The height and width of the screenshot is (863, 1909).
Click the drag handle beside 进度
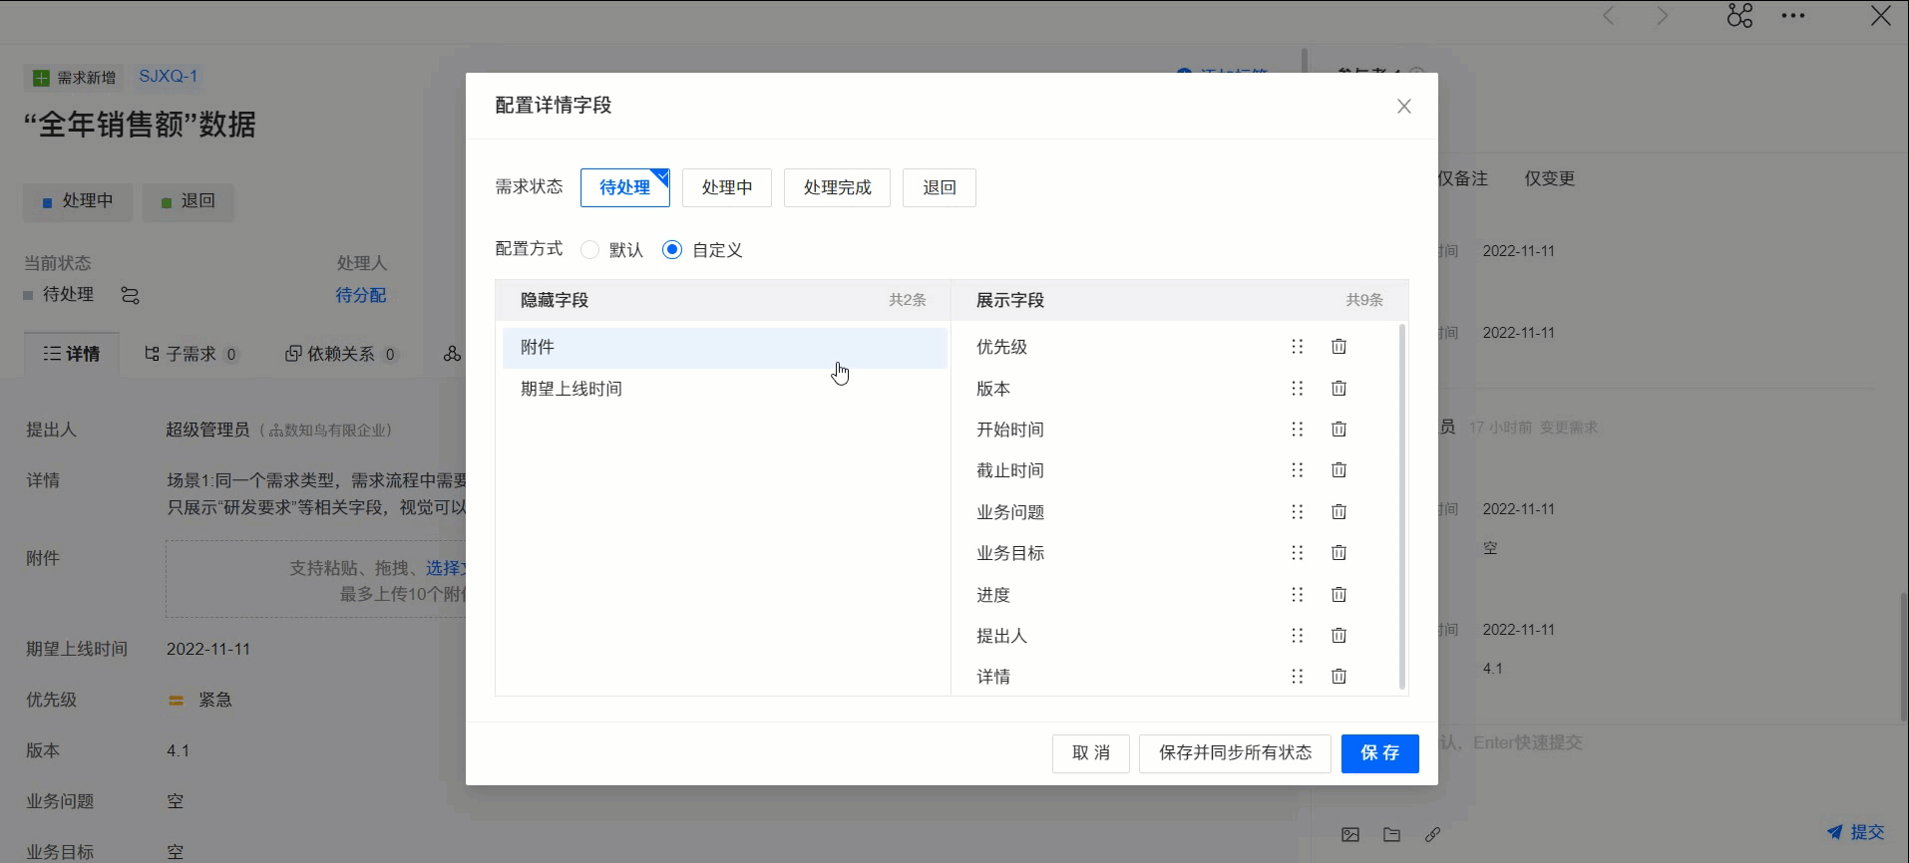click(1297, 595)
